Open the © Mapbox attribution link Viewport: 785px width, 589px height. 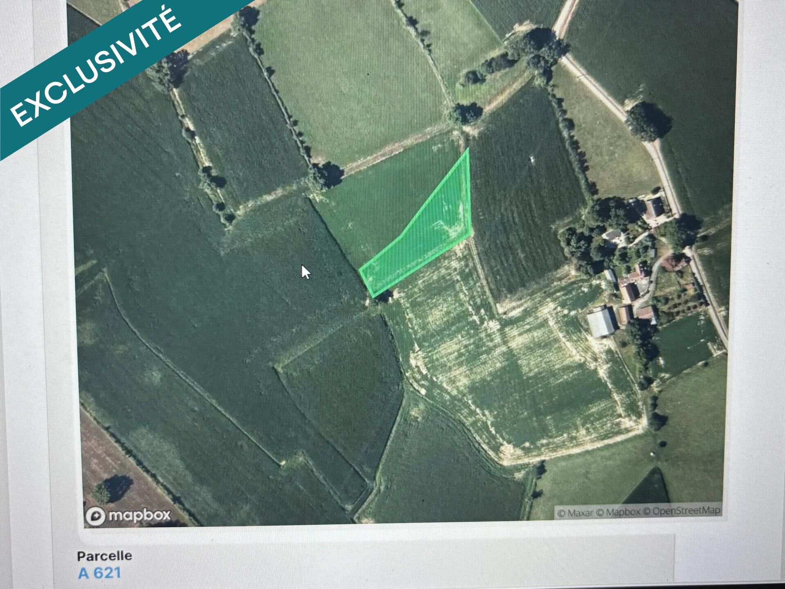point(619,512)
